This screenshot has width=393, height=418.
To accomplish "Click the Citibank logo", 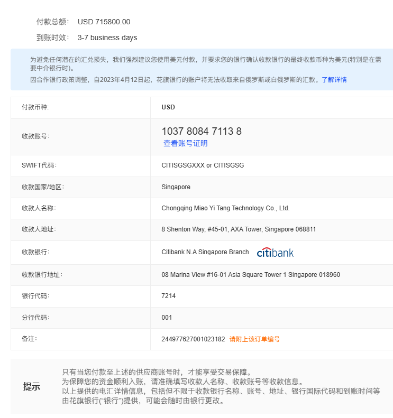I will point(275,253).
